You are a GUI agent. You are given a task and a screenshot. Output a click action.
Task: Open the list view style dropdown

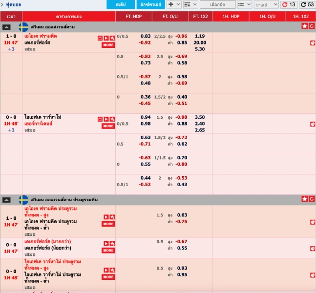point(244,4)
